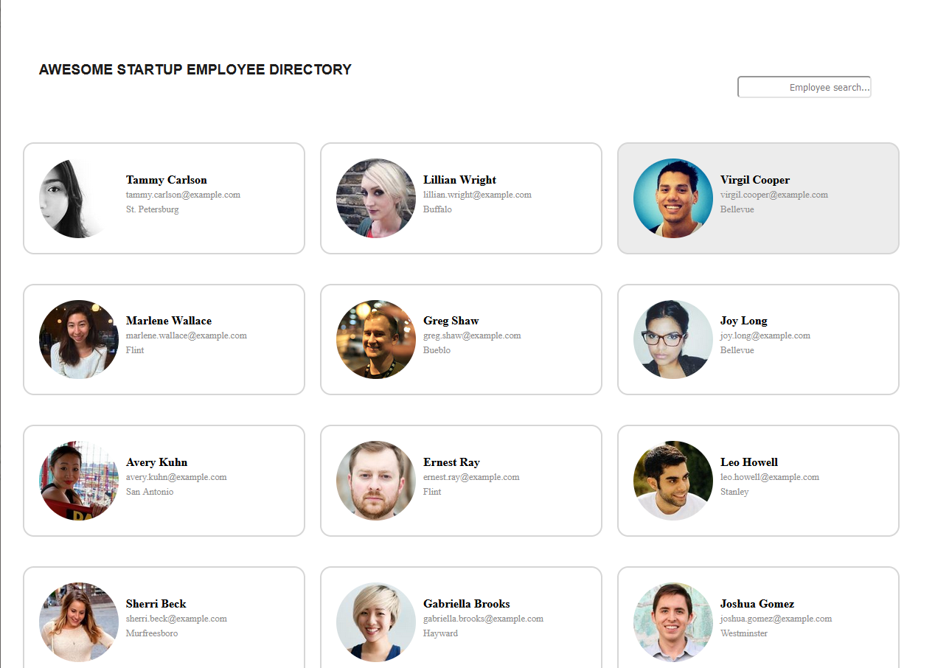Click the Employee search input field
This screenshot has width=935, height=668.
[x=804, y=87]
